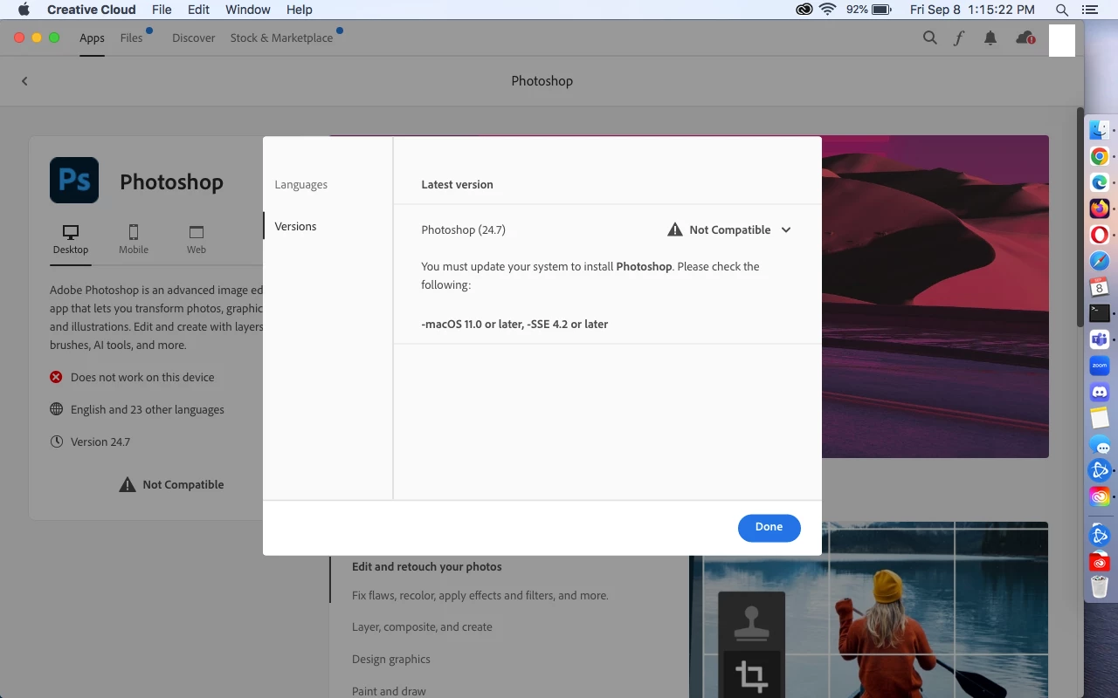Click Creative Cloud icon in menu bar
This screenshot has height=698, width=1118.
click(x=804, y=10)
